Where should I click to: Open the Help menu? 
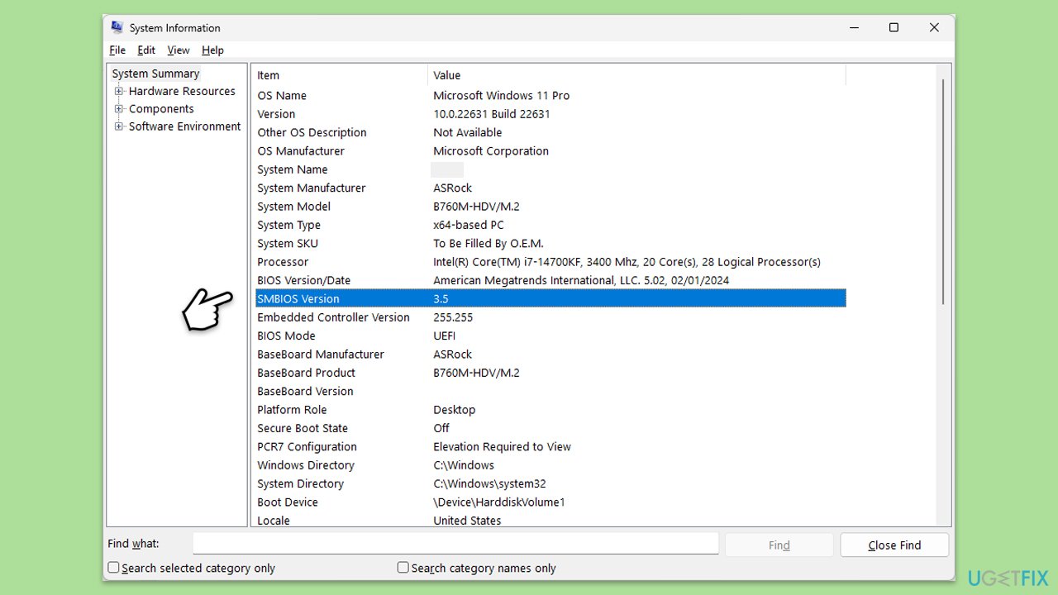[212, 50]
